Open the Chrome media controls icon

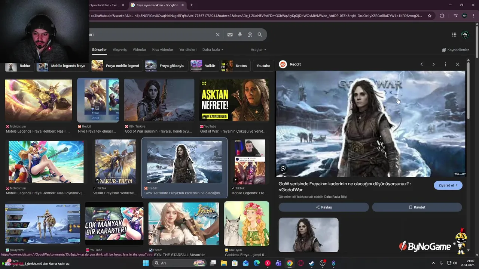(x=455, y=16)
